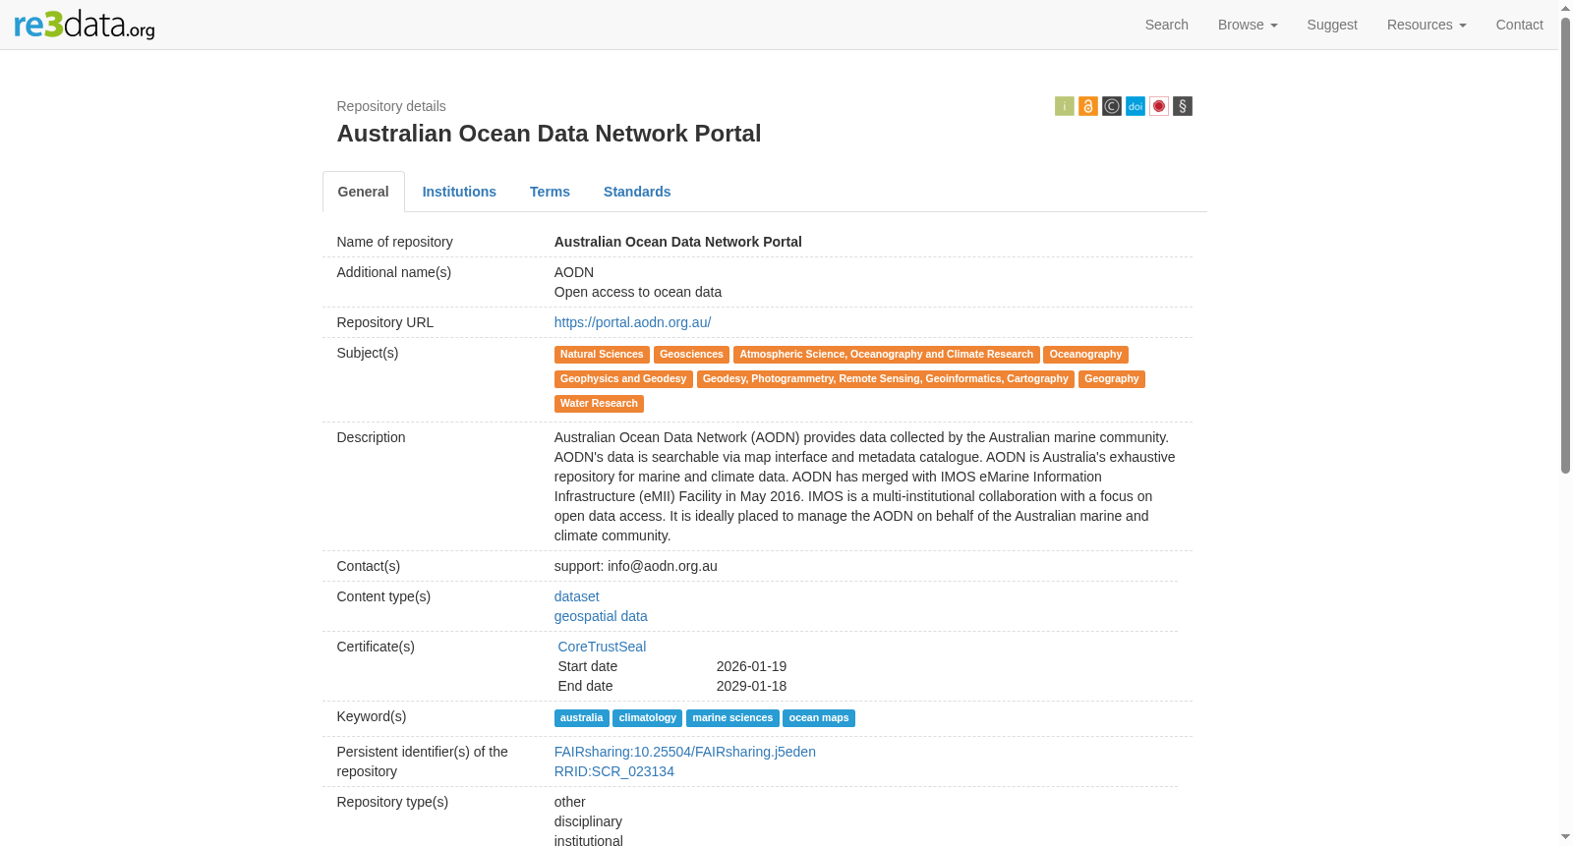Click the scrollbar down arrow

pos(1565,837)
